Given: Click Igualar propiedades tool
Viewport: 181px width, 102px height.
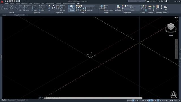Looking at the screenshot, I should 118,8.
